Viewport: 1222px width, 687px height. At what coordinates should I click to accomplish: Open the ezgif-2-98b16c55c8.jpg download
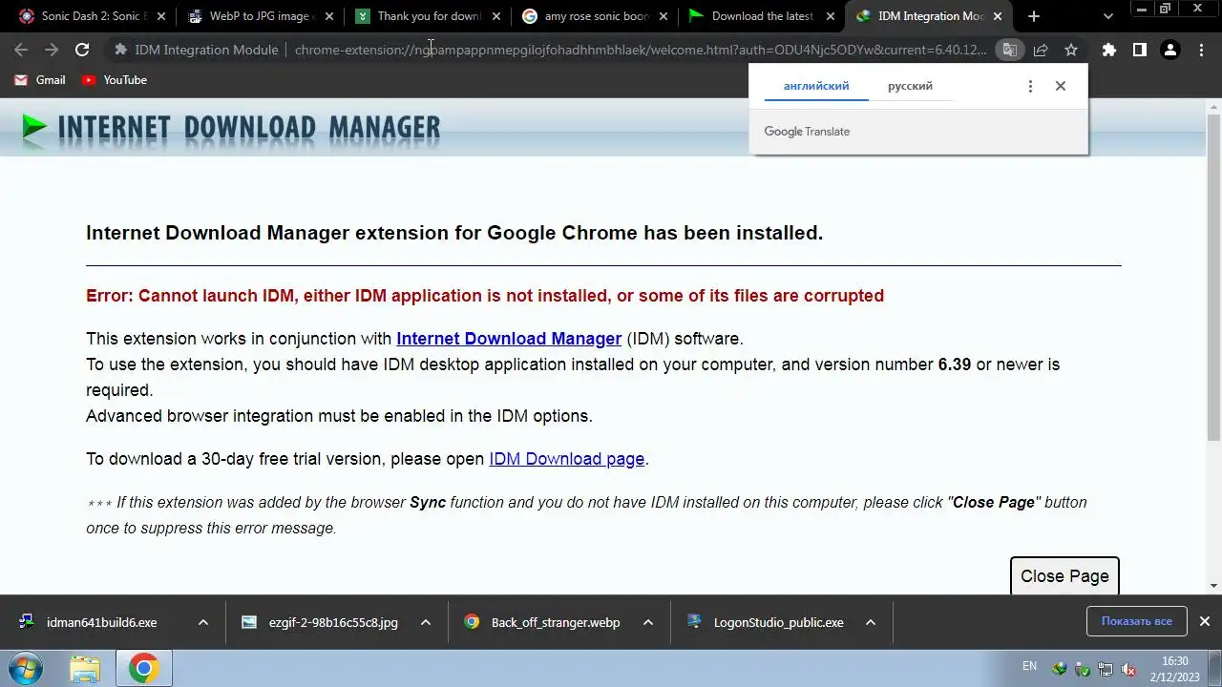pyautogui.click(x=333, y=622)
